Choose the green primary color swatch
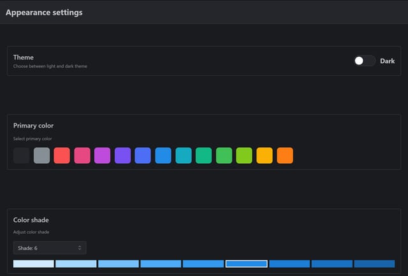The image size is (408, 276). [x=224, y=156]
